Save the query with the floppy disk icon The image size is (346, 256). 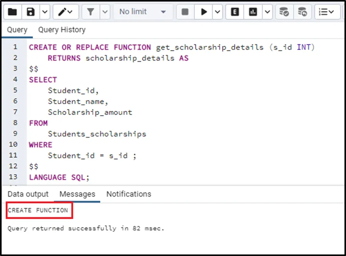point(31,12)
